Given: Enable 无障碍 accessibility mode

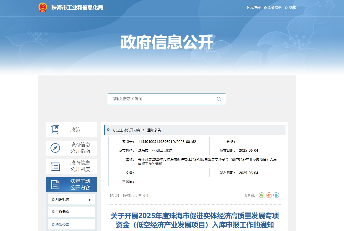Looking at the screenshot, I should [x=254, y=7].
